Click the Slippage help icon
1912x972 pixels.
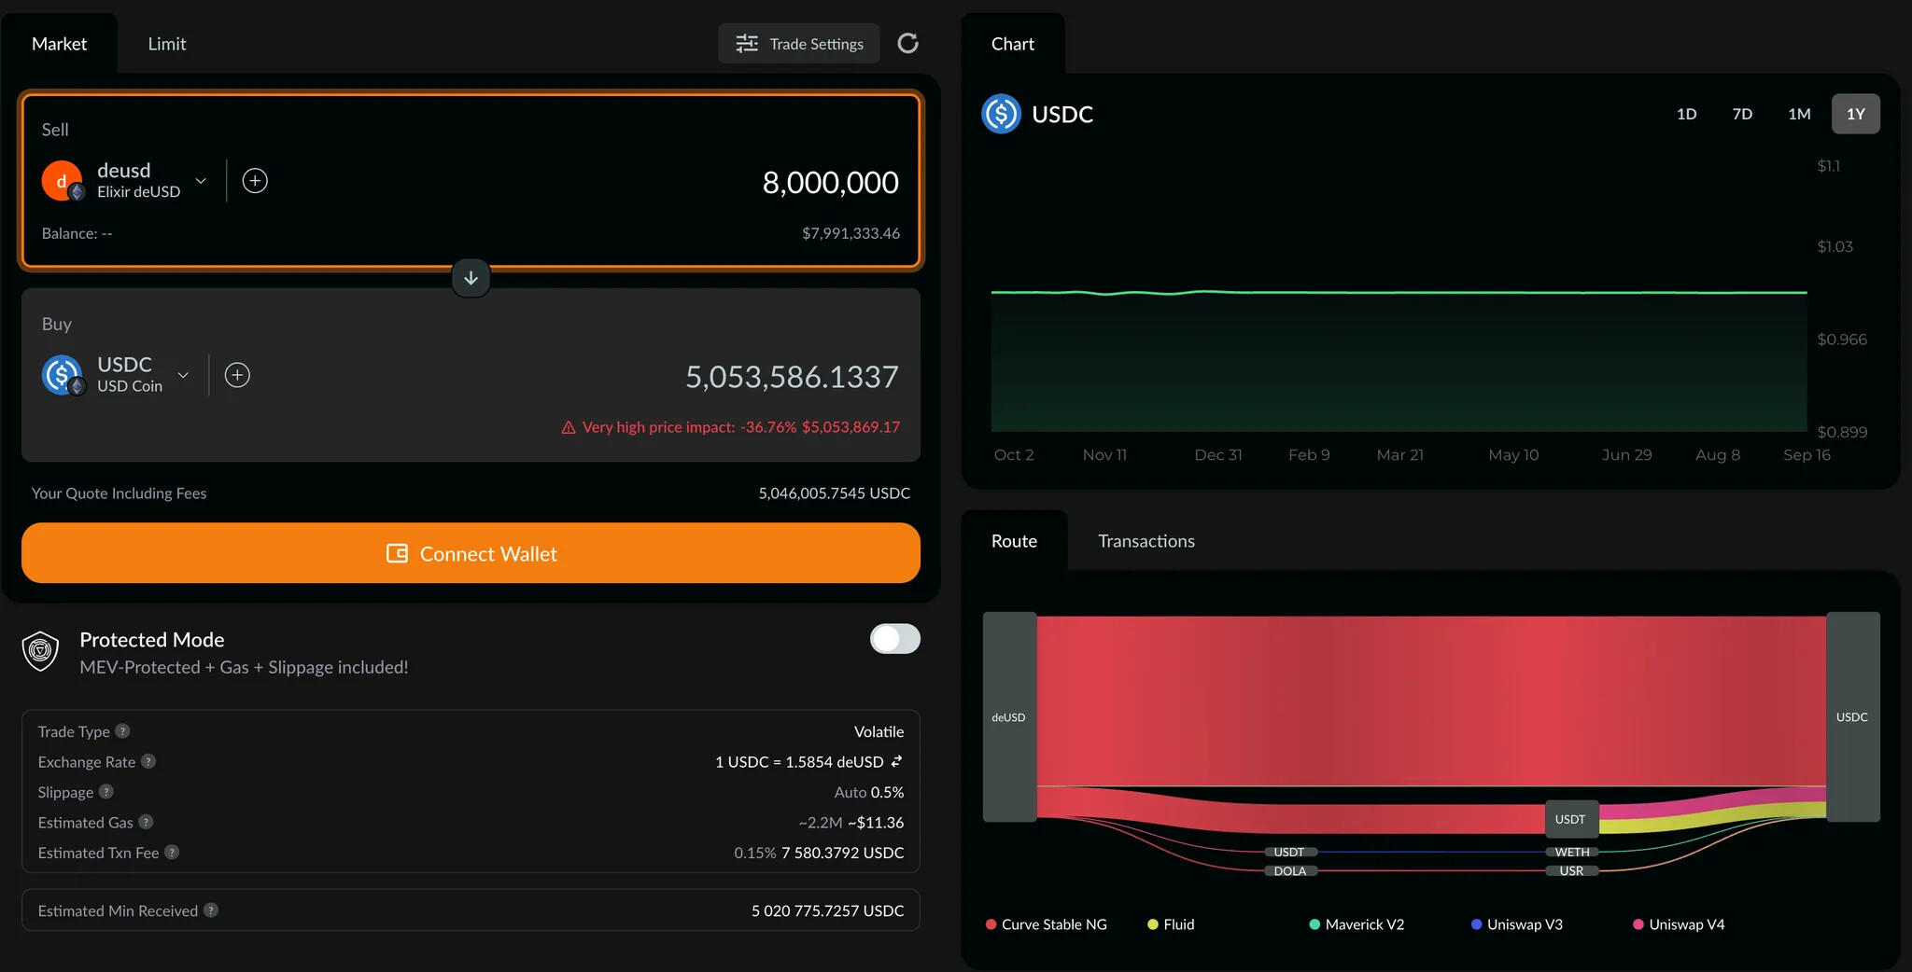point(106,792)
